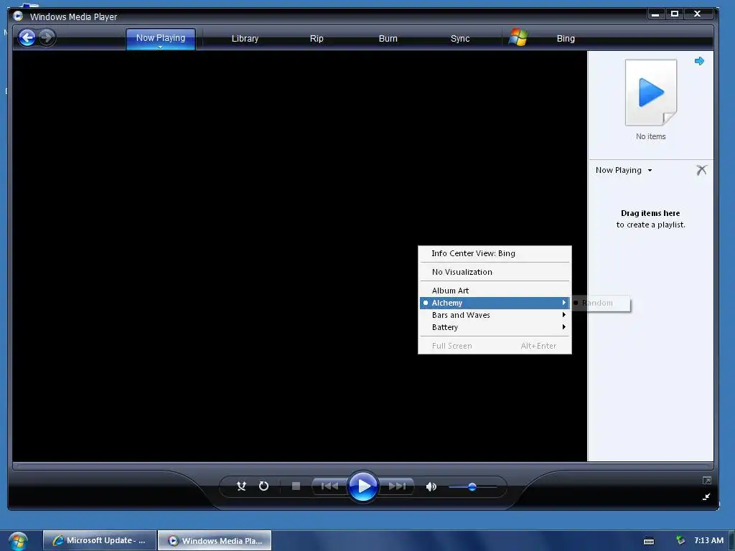The width and height of the screenshot is (735, 551).
Task: Click Windows Media Player taskbar button
Action: (x=215, y=540)
